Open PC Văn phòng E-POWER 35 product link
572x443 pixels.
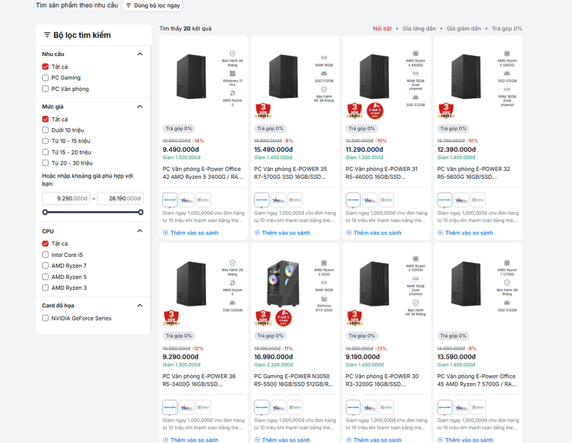290,172
